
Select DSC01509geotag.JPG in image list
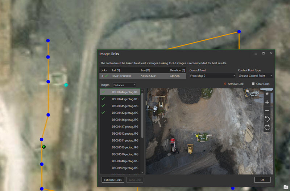[x=120, y=168]
